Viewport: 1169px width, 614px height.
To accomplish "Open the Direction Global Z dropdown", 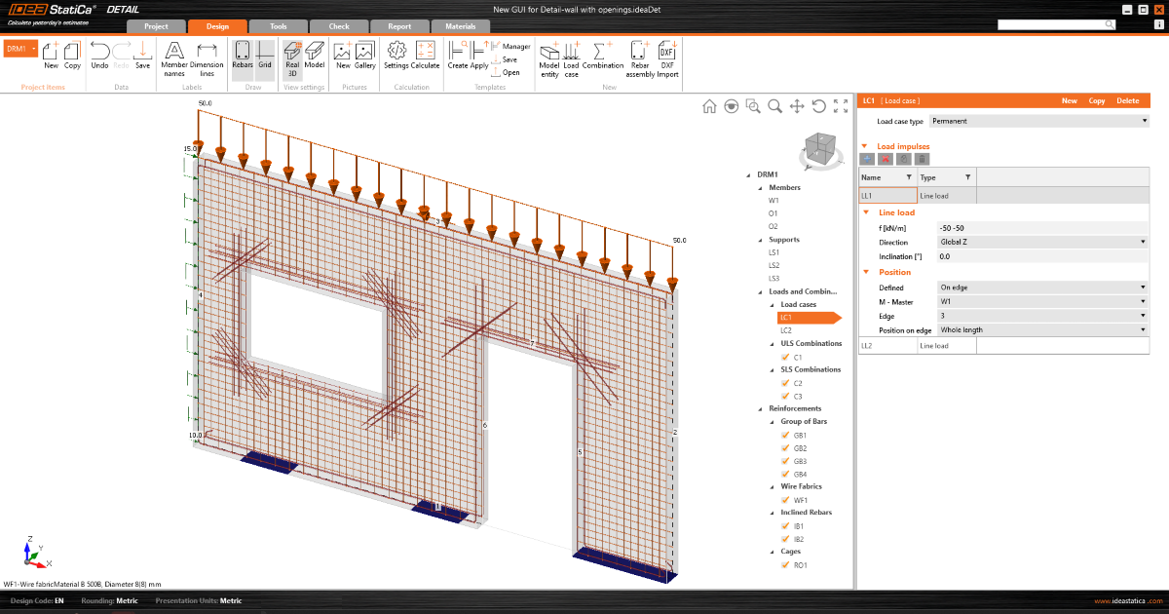I will (1039, 242).
